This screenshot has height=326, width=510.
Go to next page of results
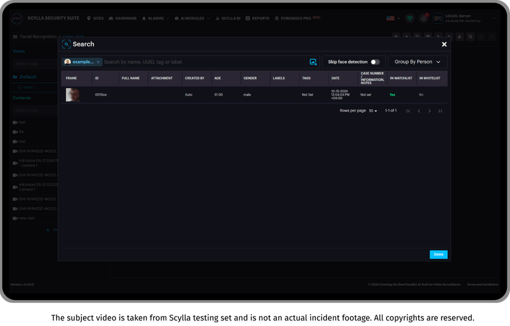tap(430, 111)
